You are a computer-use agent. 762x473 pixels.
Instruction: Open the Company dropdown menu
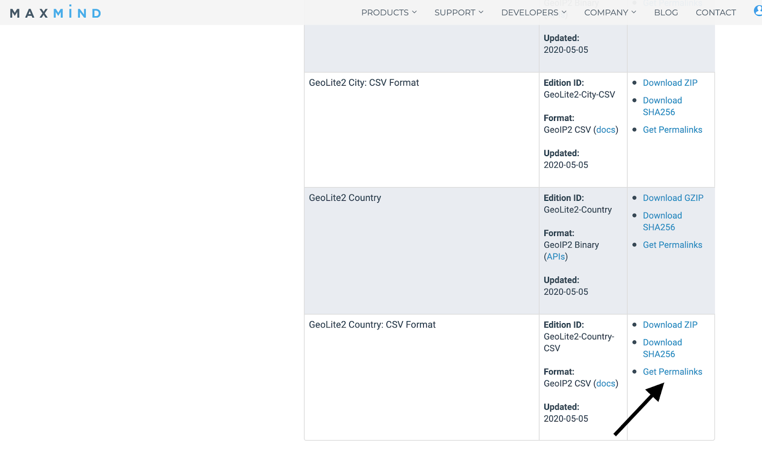610,12
